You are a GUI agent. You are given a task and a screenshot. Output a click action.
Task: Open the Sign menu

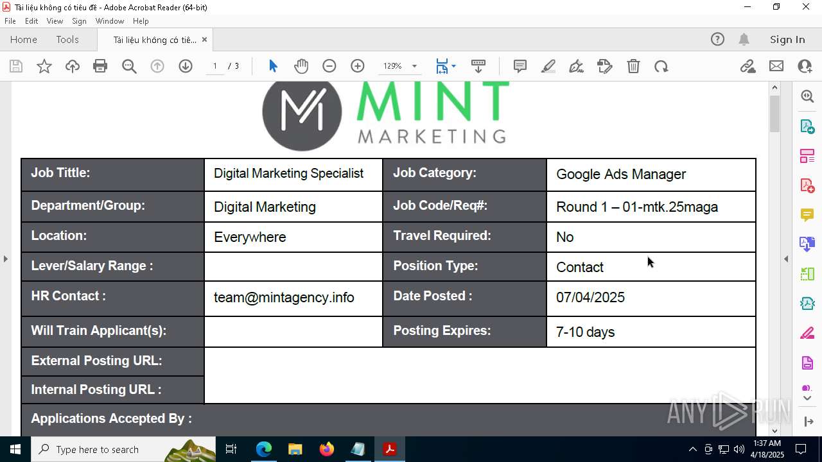coord(79,21)
